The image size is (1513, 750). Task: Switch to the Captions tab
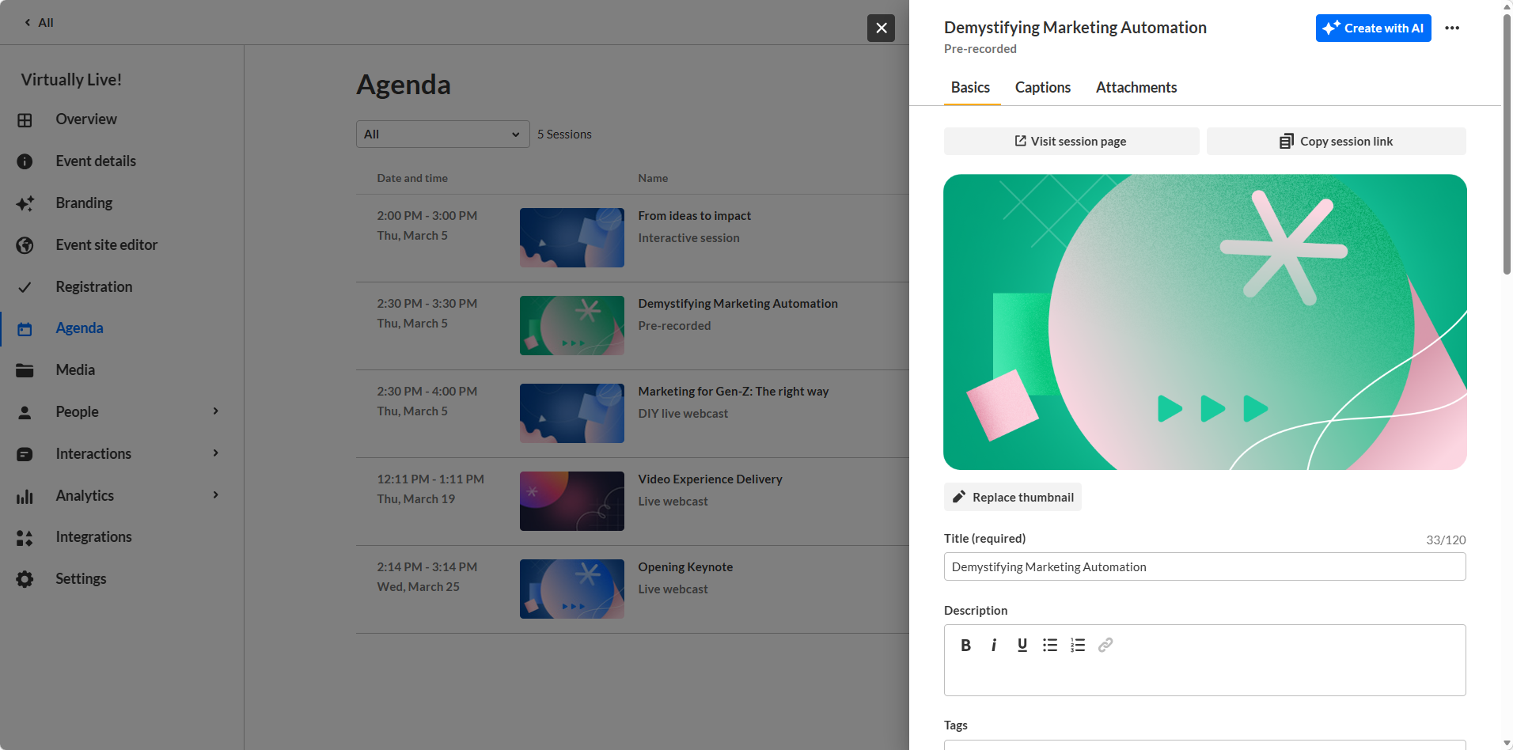pyautogui.click(x=1043, y=88)
